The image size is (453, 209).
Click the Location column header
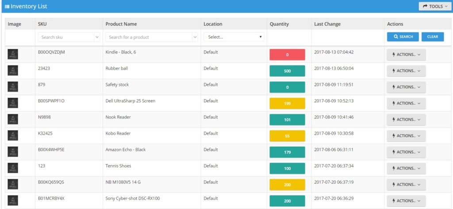(213, 24)
